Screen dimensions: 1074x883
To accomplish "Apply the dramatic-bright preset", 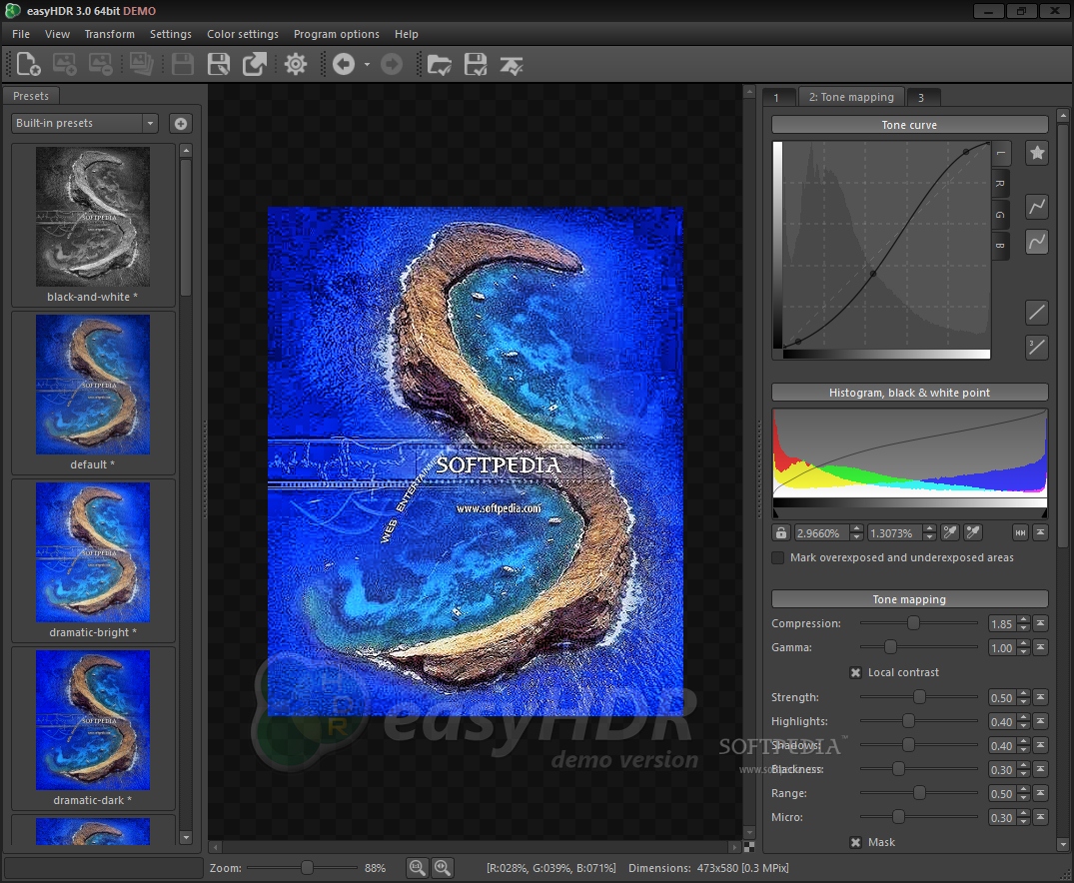I will (93, 559).
